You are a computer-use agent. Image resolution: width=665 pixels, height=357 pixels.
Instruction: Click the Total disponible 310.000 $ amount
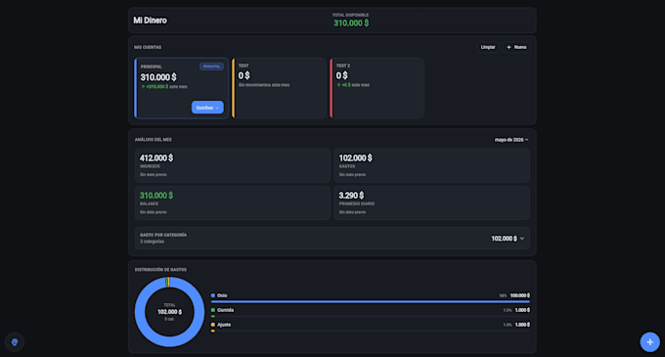(351, 23)
